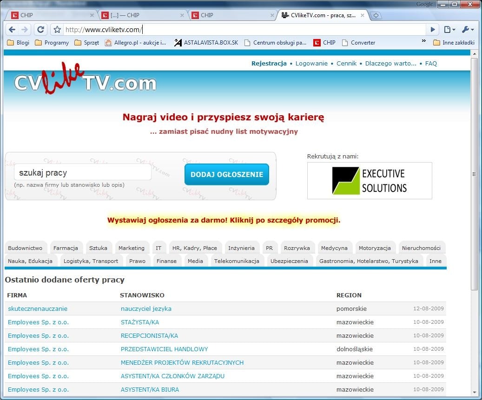Click the Go arrow beside the address bar
482x400 pixels.
[433, 29]
